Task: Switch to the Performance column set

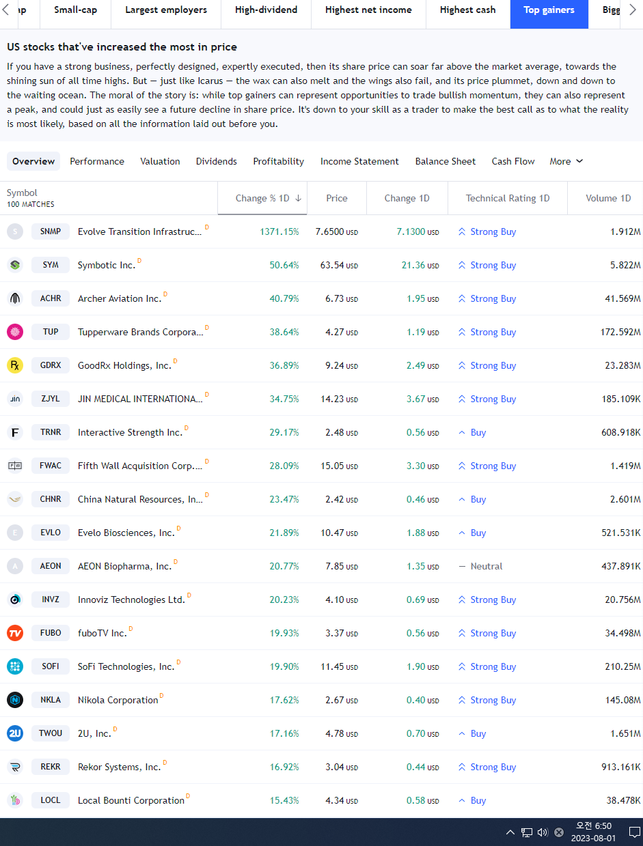Action: click(97, 161)
